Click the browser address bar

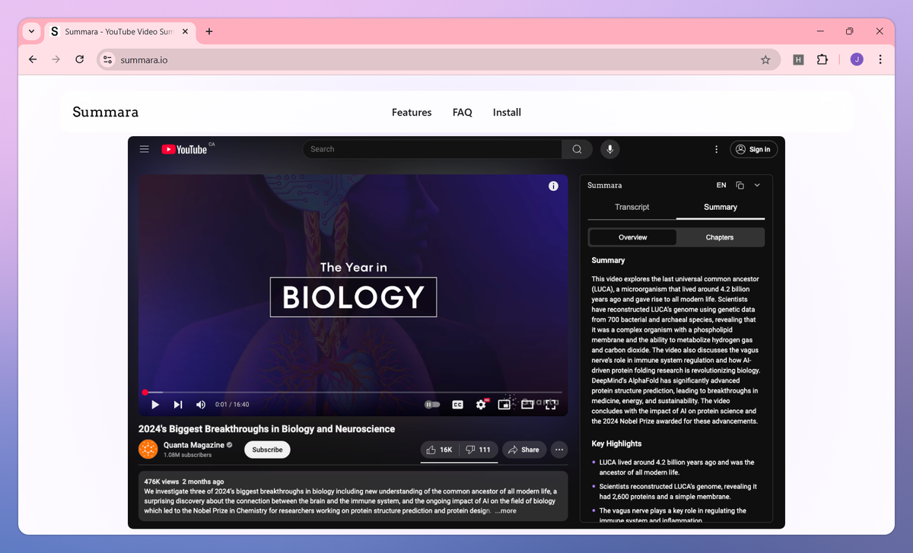[438, 59]
